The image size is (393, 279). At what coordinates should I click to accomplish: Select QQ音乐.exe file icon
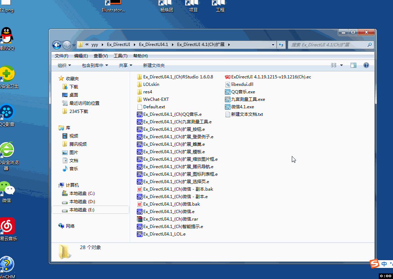point(228,92)
